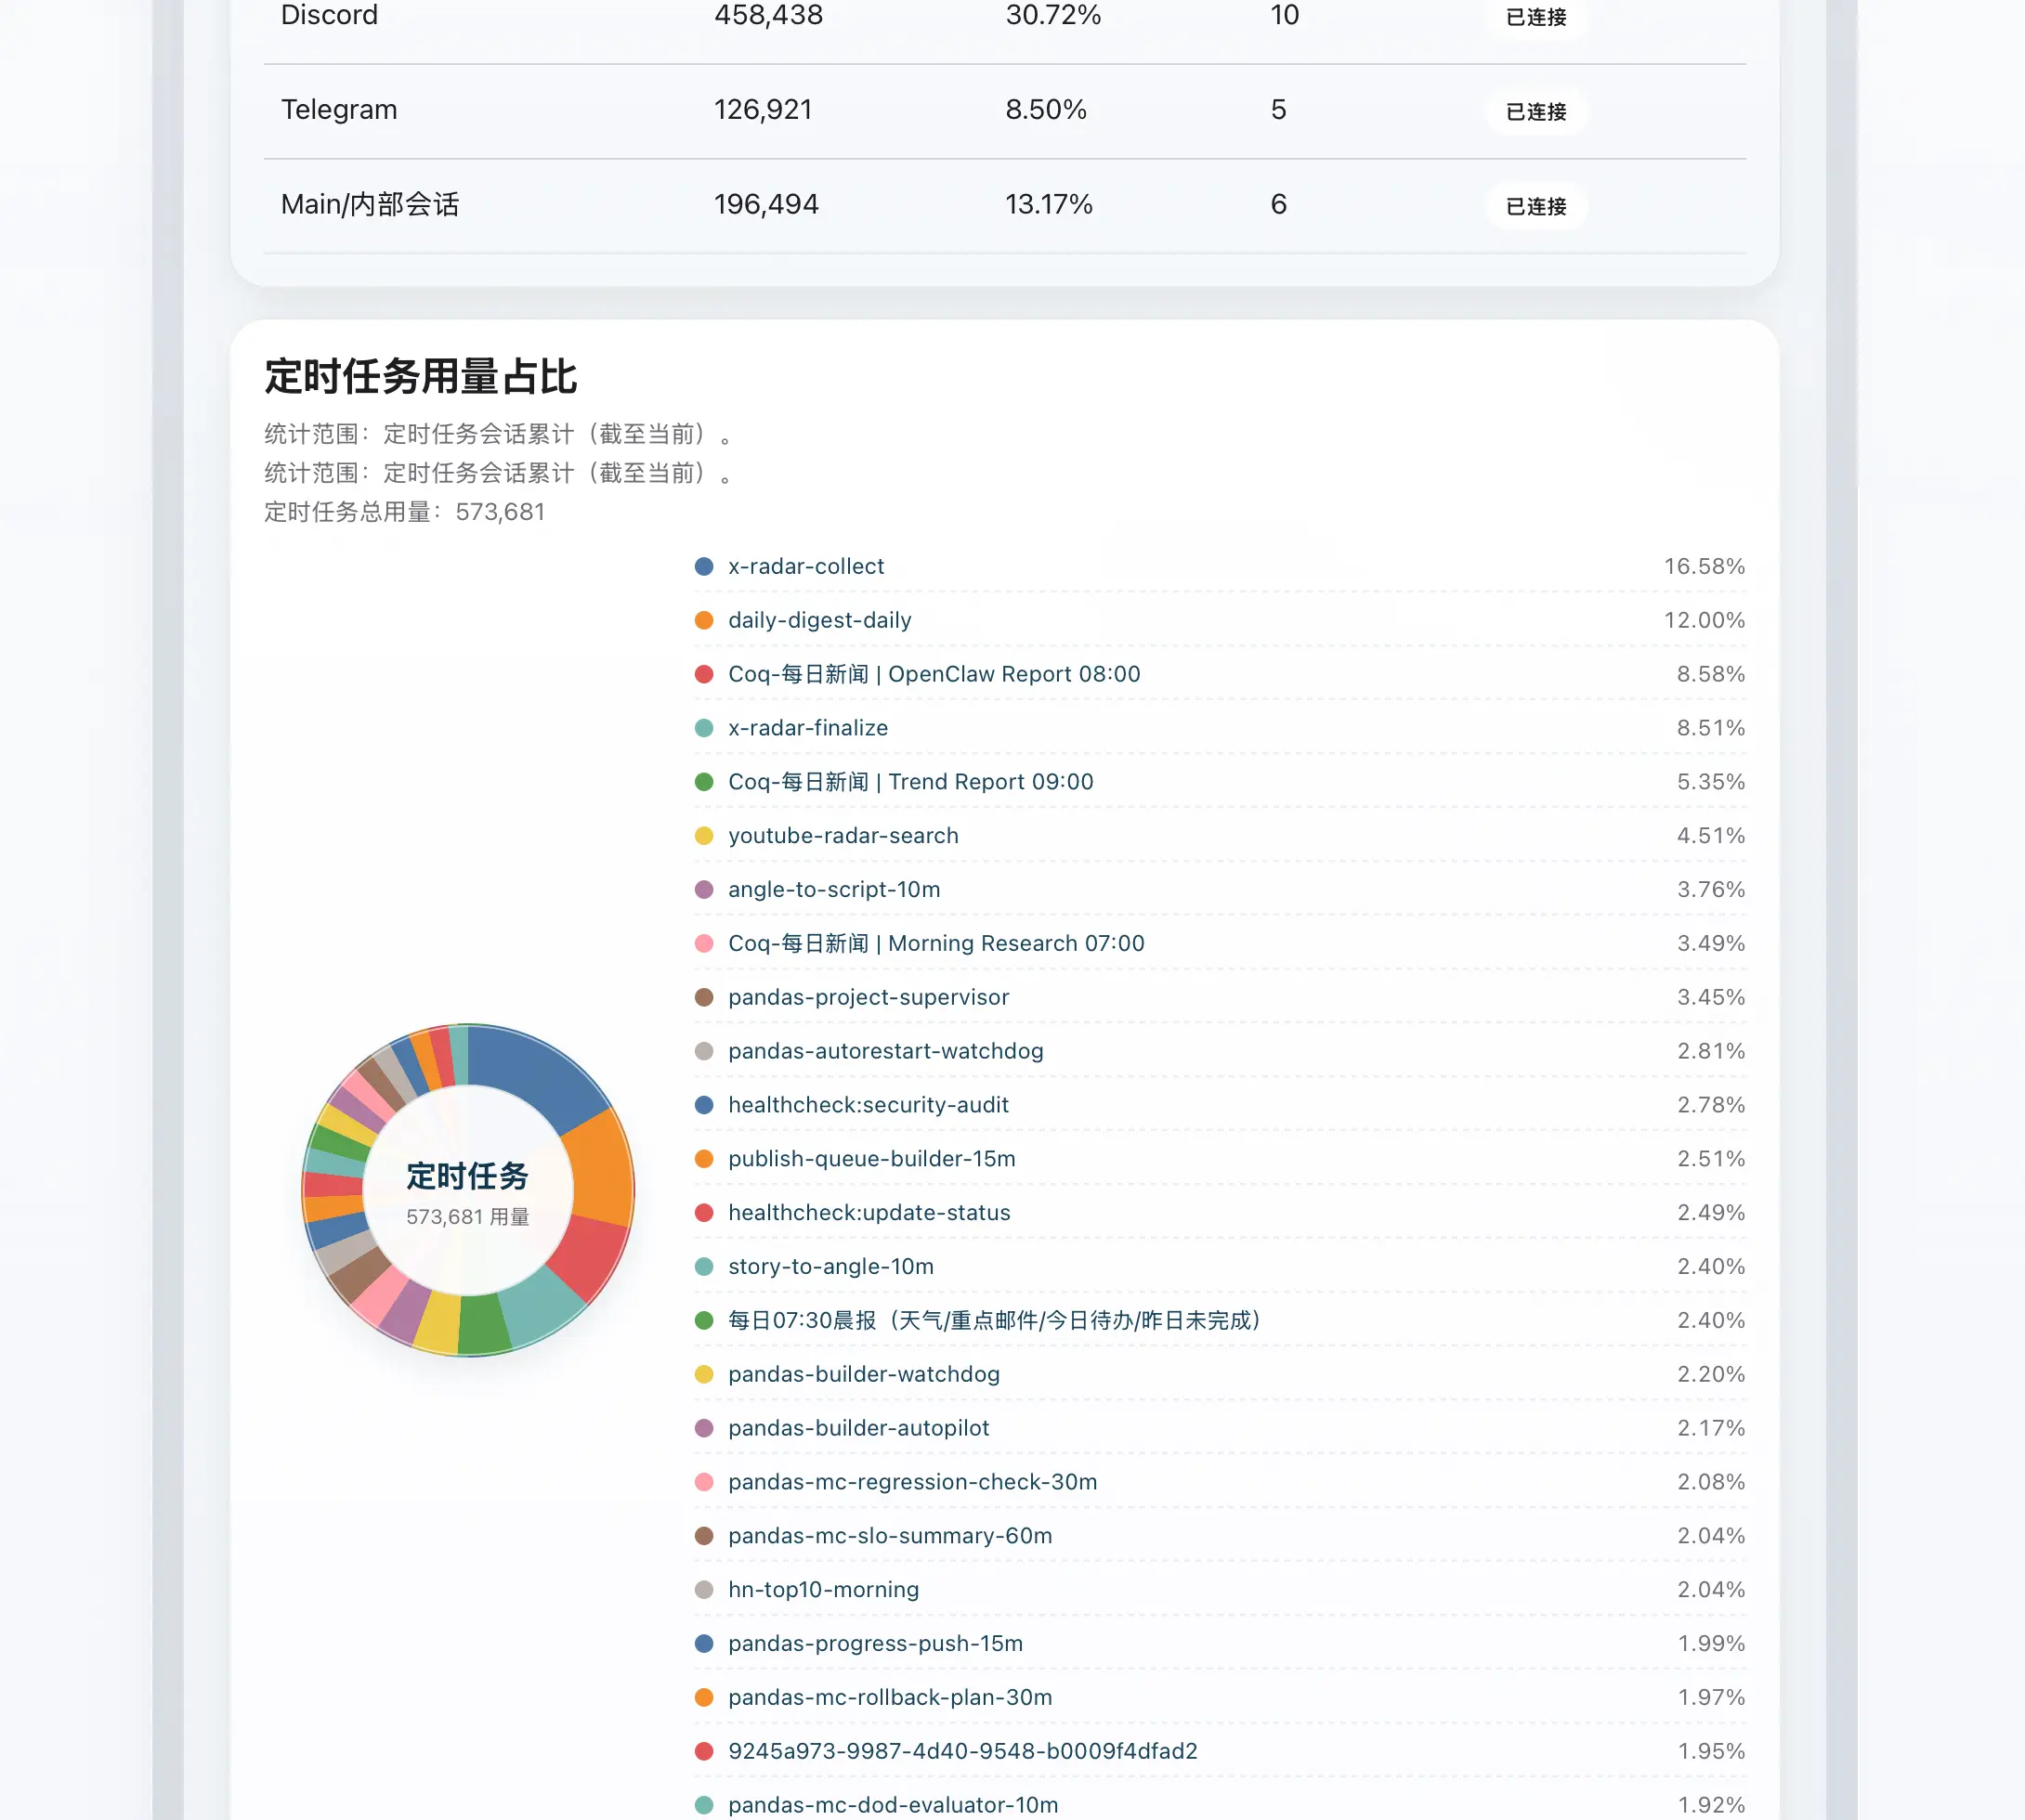Click the orange dot beside daily-digest-daily
Image resolution: width=2025 pixels, height=1820 pixels.
coord(704,620)
